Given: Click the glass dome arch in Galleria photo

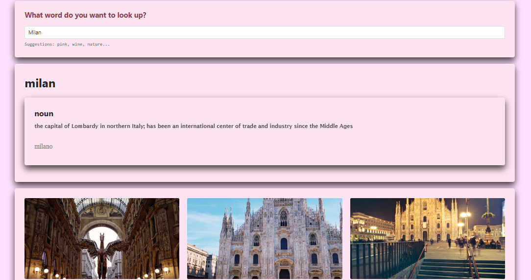Looking at the screenshot, I should coord(102,208).
